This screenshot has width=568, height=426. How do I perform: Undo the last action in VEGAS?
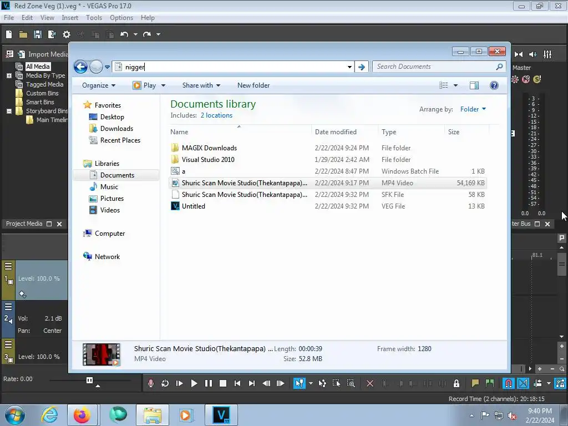(124, 34)
